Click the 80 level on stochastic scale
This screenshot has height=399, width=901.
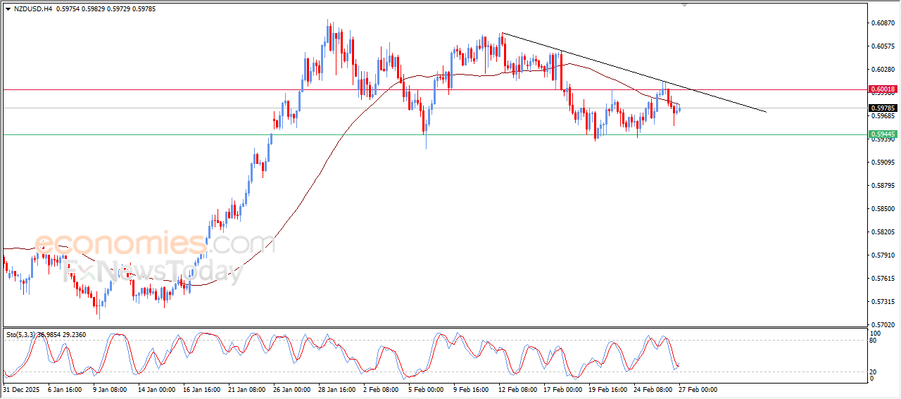(x=875, y=341)
